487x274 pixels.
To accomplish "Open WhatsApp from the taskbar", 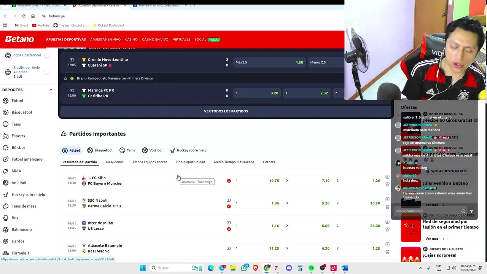I will 245,268.
